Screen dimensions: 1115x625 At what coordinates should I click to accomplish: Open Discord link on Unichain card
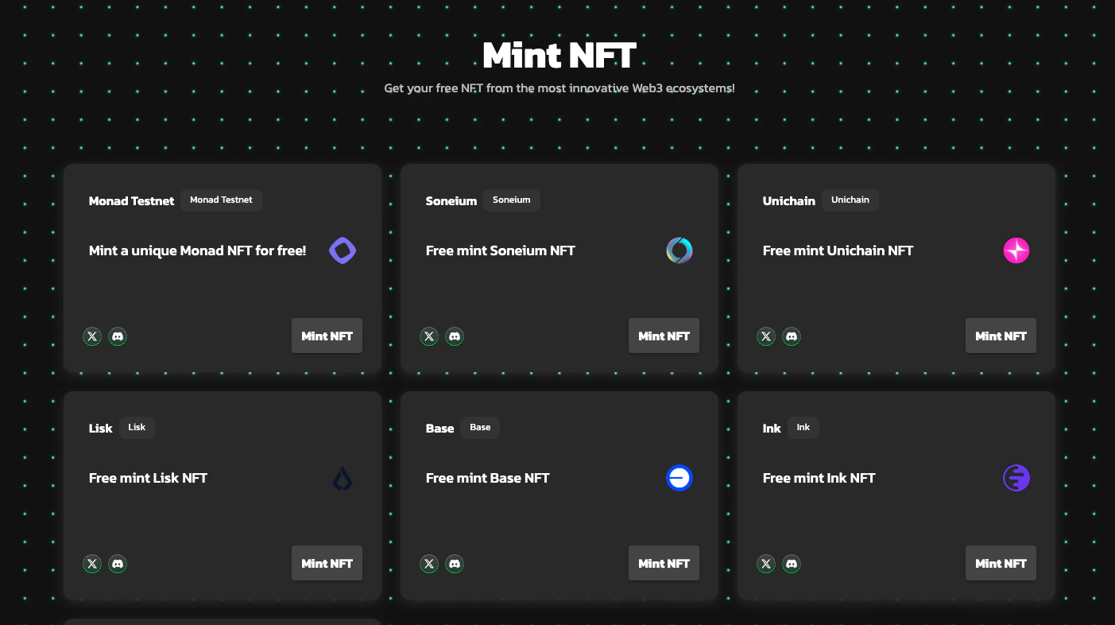(x=792, y=336)
